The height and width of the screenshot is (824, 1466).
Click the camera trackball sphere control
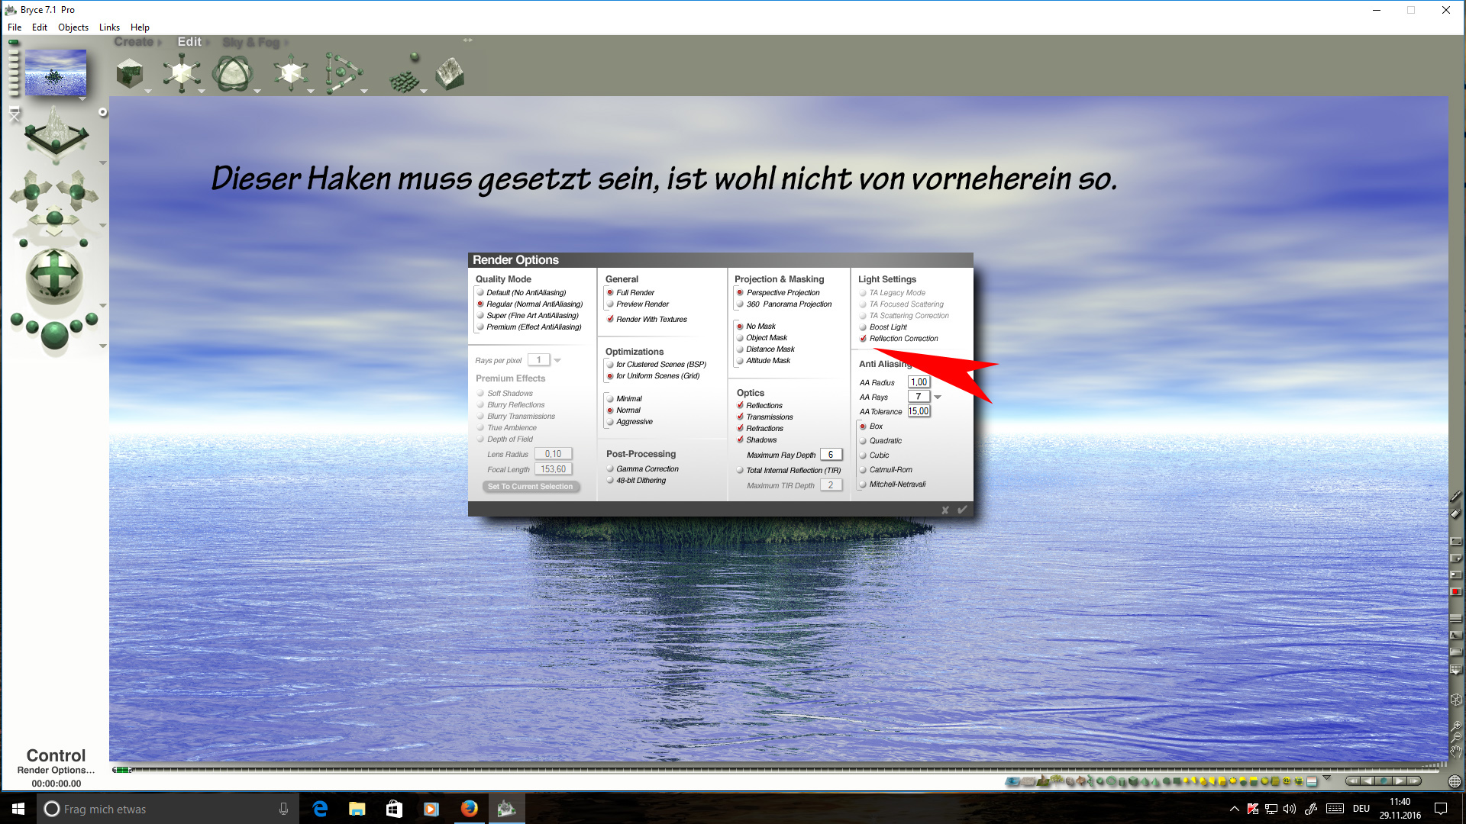tap(53, 275)
